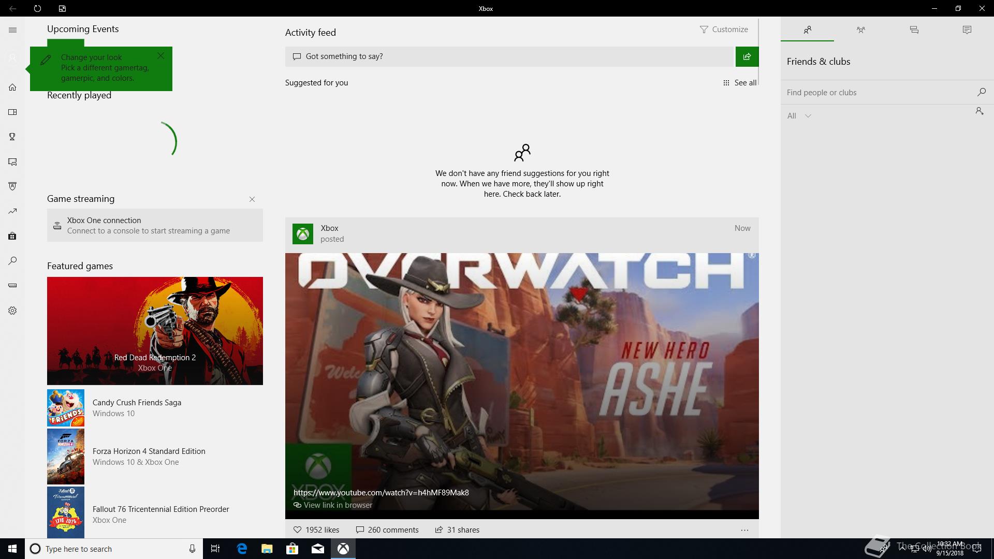The height and width of the screenshot is (559, 994).
Task: Open Achievements trophy icon
Action: pos(12,137)
